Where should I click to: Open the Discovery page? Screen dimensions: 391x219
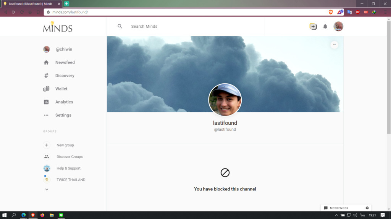tap(65, 76)
